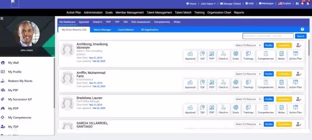This screenshot has height=140, width=312.
Task: Open Select CV/Resume dropdown for Archibong
Action: coord(248,45)
